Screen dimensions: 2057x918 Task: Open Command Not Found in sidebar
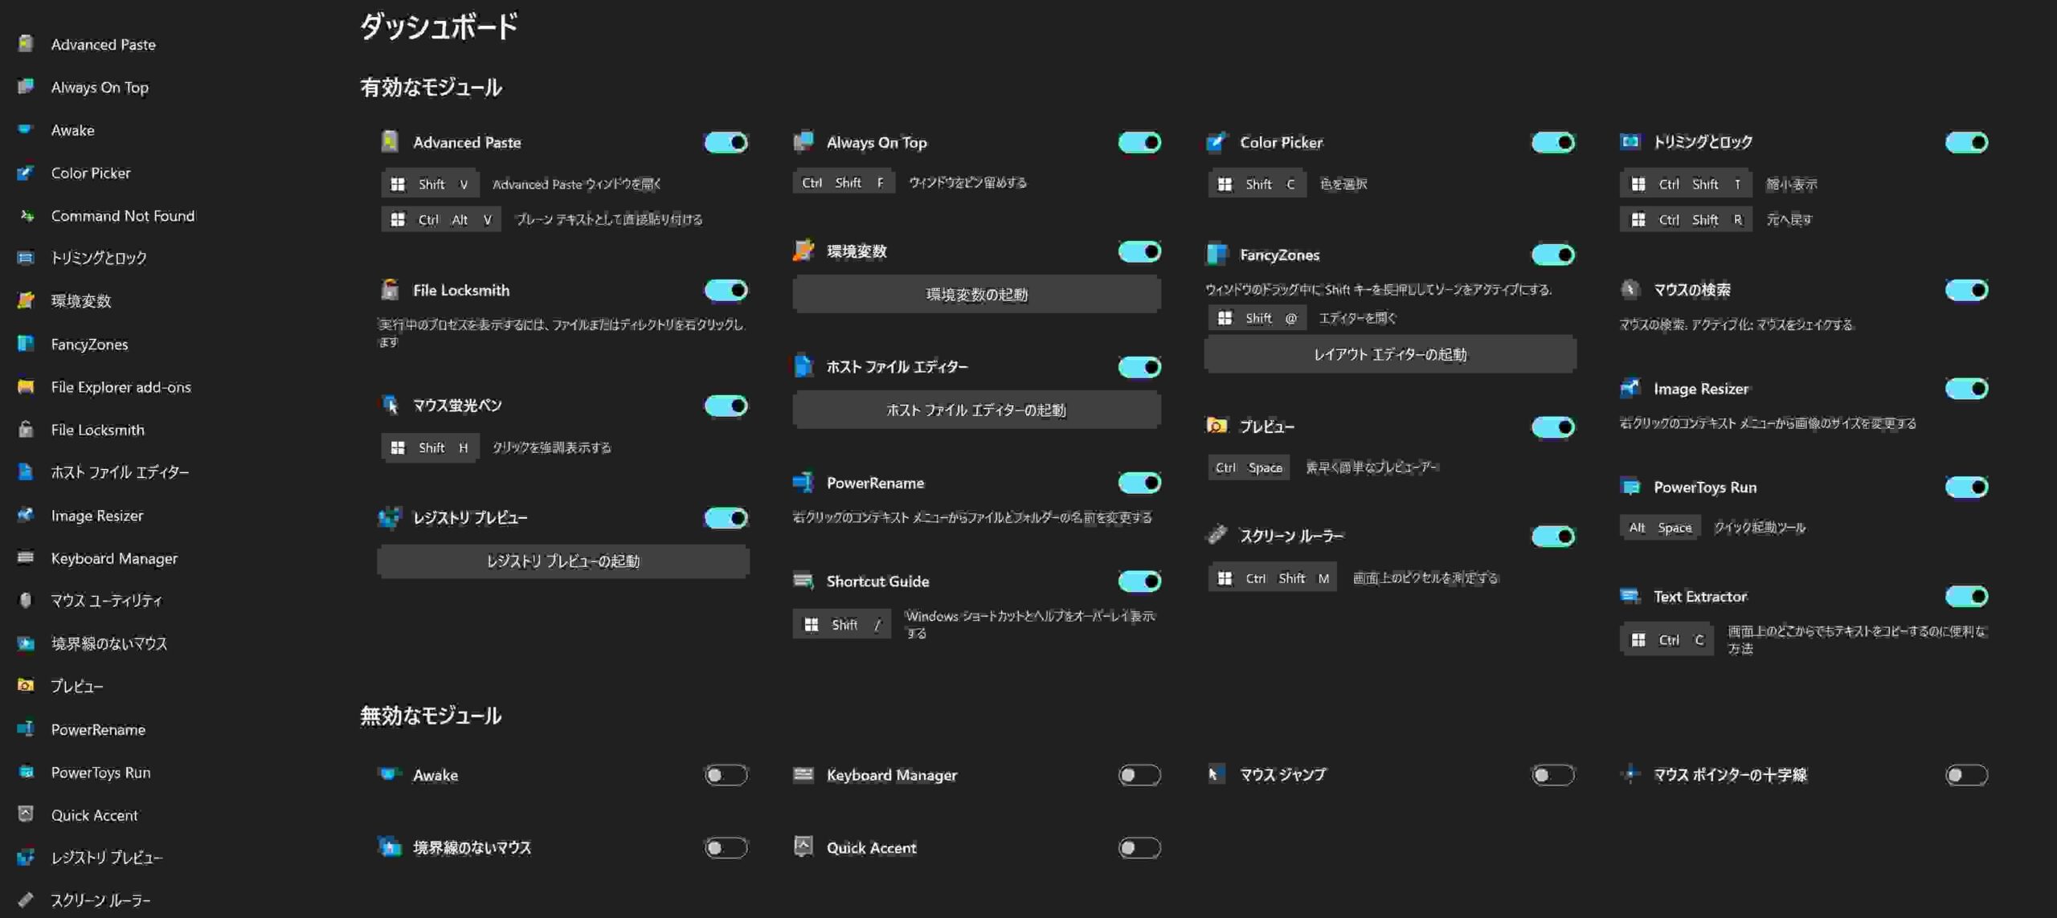[x=122, y=216]
